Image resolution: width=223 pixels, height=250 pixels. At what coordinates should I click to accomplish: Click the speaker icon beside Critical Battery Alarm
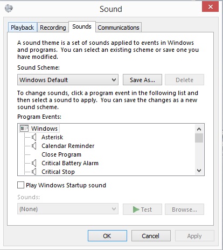[34, 163]
